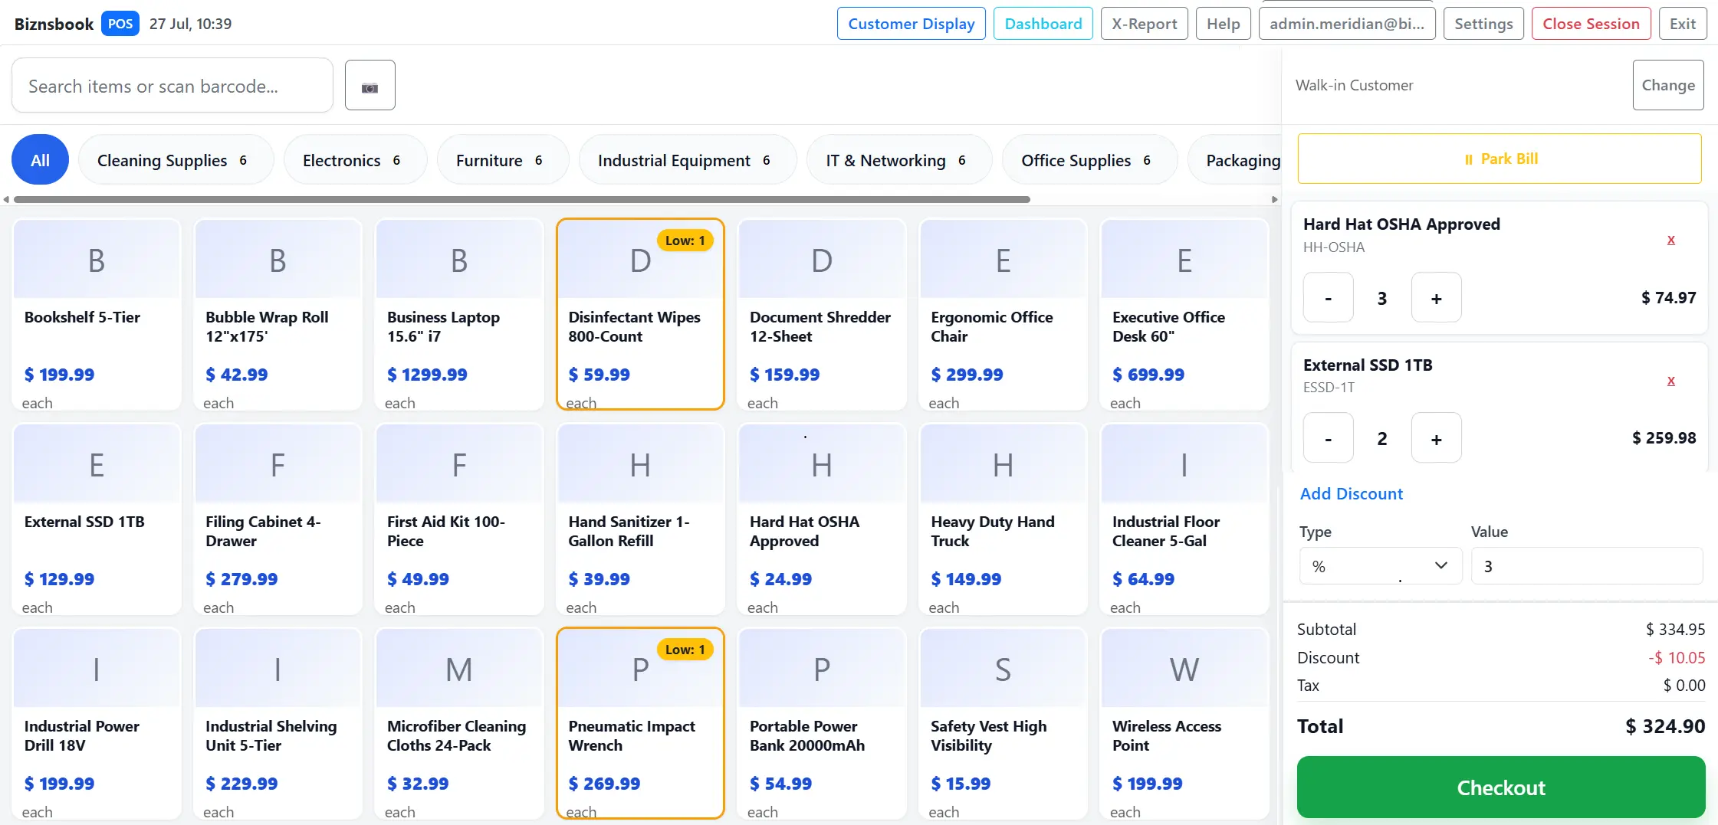This screenshot has height=825, width=1718.
Task: Add Industrial Power Drill 18V to cart
Action: point(97,724)
